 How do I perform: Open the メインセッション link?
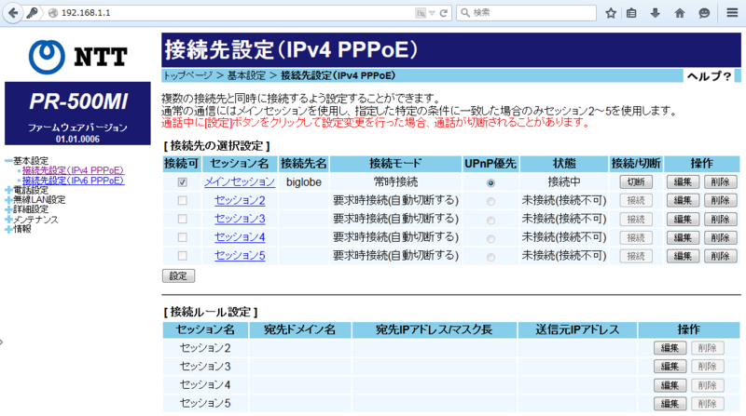tap(240, 181)
